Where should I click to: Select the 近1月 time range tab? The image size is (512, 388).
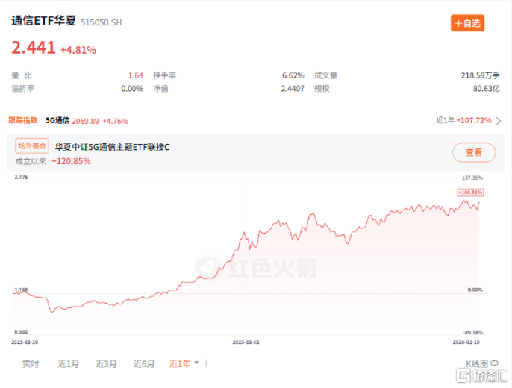pos(68,363)
